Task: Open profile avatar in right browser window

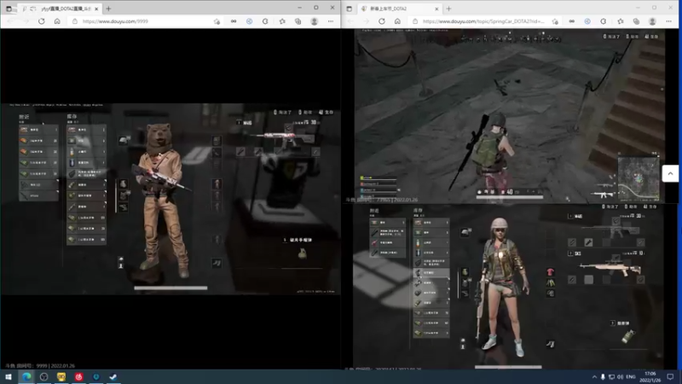Action: pos(652,21)
